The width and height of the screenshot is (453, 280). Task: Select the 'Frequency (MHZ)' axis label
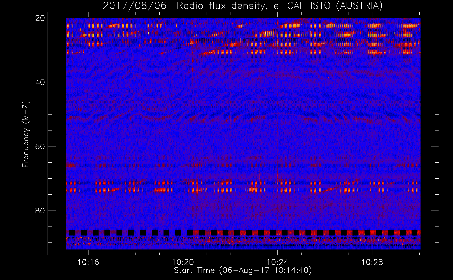pyautogui.click(x=26, y=134)
